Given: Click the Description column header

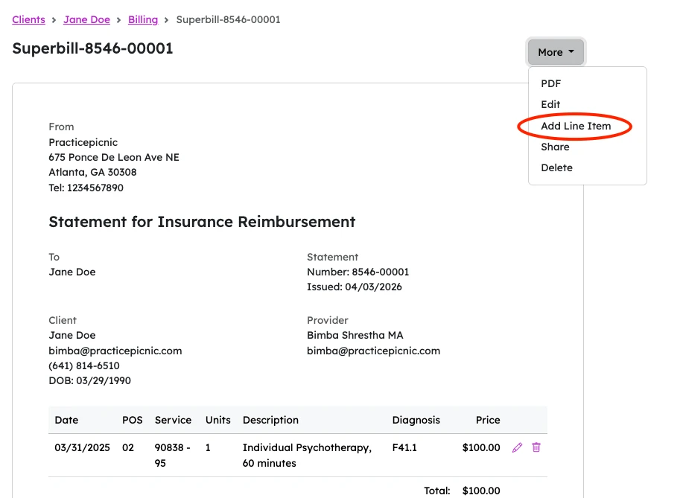Looking at the screenshot, I should click(271, 420).
